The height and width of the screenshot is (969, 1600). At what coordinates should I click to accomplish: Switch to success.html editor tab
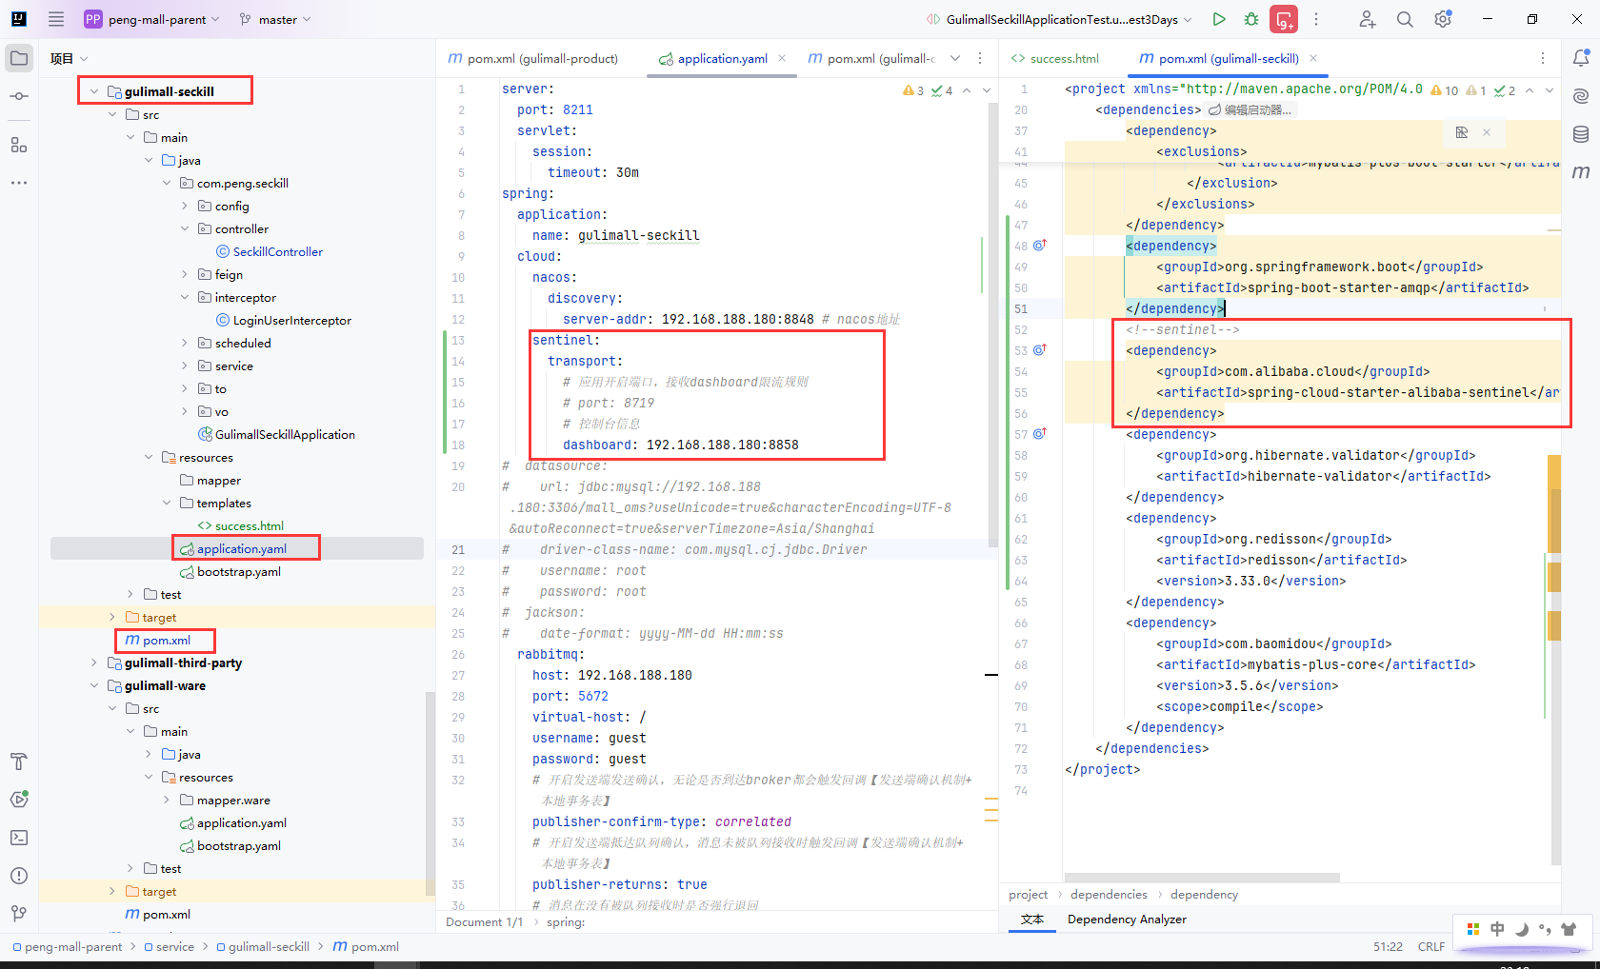point(1055,58)
